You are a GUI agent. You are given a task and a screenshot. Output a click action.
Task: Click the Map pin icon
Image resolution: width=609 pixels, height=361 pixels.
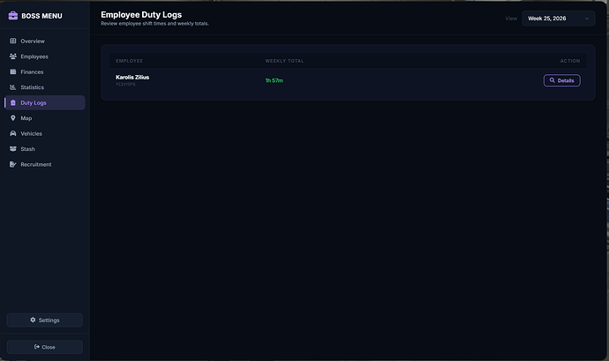(x=13, y=118)
